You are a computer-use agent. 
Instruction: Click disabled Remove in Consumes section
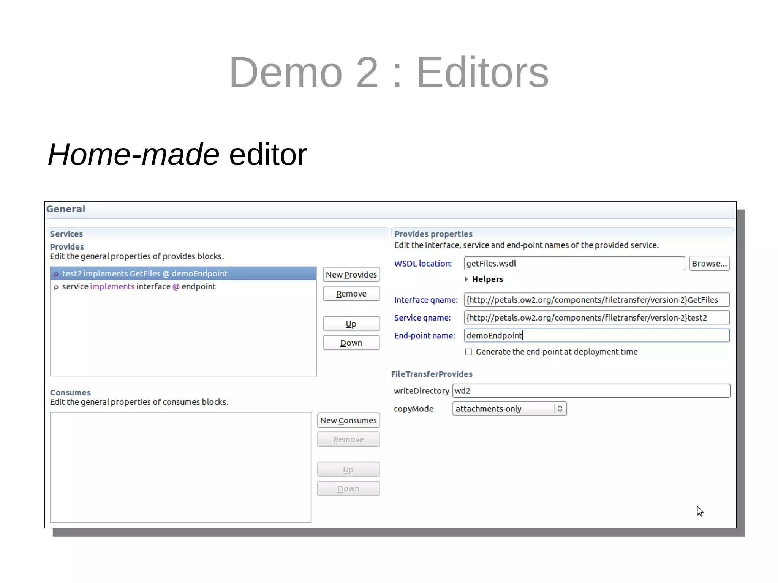tap(348, 439)
